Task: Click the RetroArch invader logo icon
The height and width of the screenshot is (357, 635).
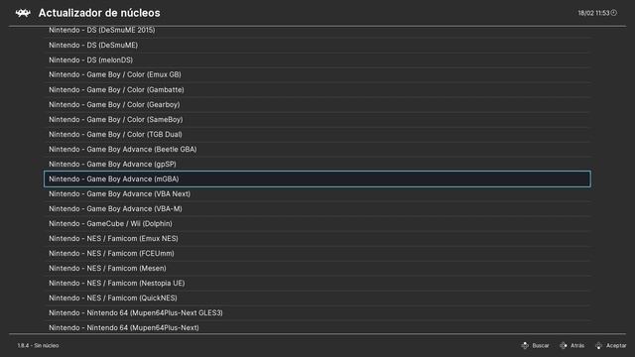Action: click(x=23, y=13)
